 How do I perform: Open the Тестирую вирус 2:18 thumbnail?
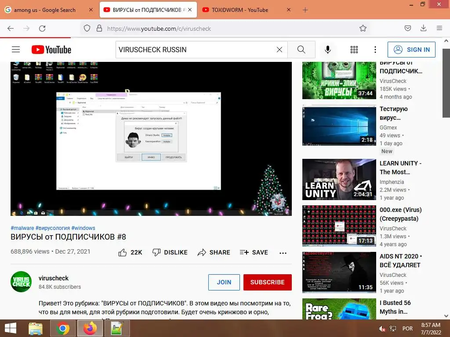(x=339, y=125)
